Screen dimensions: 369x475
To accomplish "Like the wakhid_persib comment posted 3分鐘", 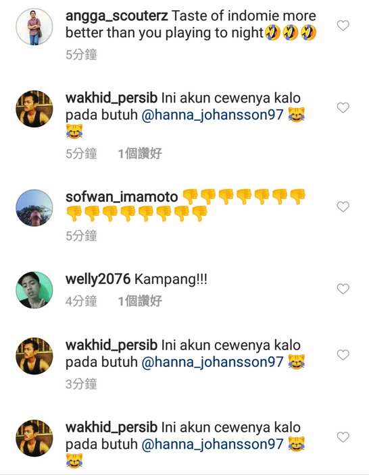I will [x=343, y=355].
